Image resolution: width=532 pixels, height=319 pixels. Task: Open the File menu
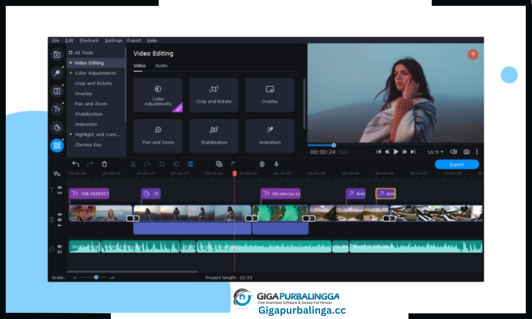tap(55, 40)
